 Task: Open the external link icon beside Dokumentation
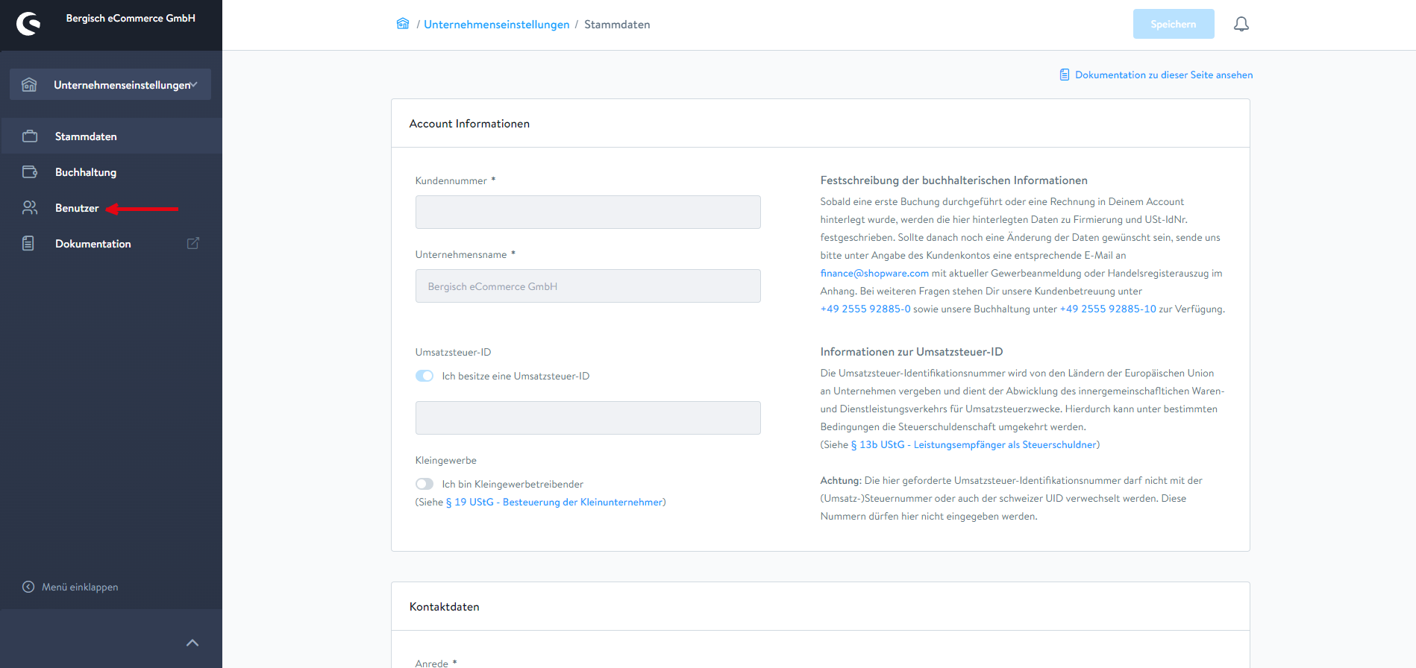tap(192, 244)
